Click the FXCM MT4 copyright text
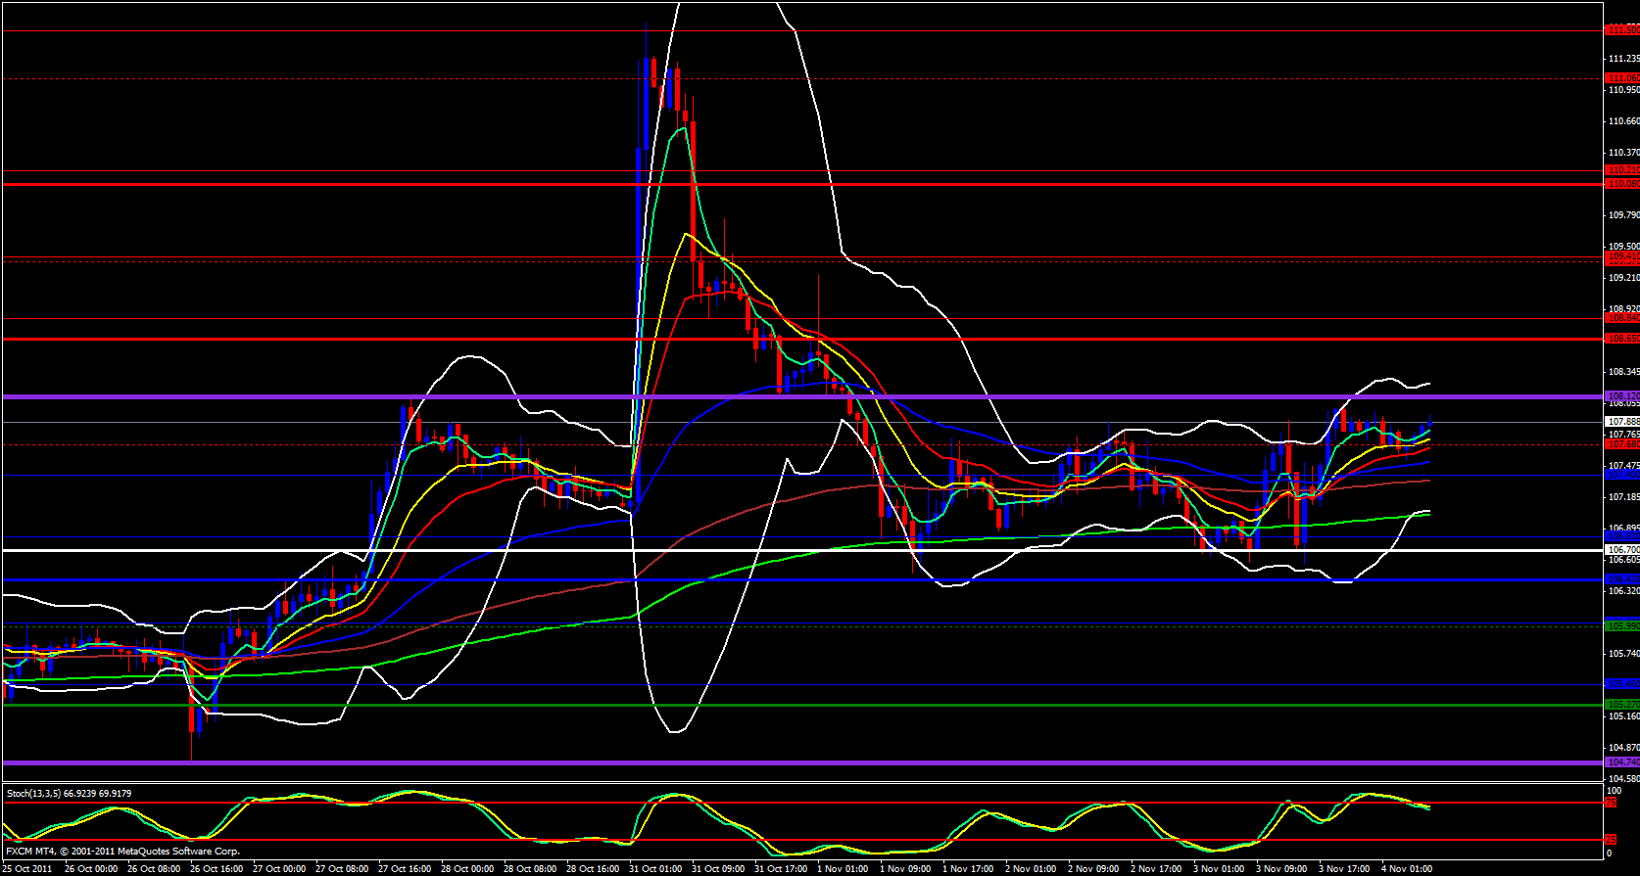Viewport: 1640px width, 876px height. click(x=122, y=852)
